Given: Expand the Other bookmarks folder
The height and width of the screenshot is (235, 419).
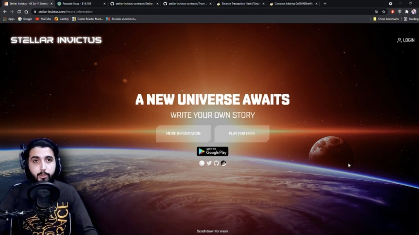Looking at the screenshot, I should click(x=386, y=19).
